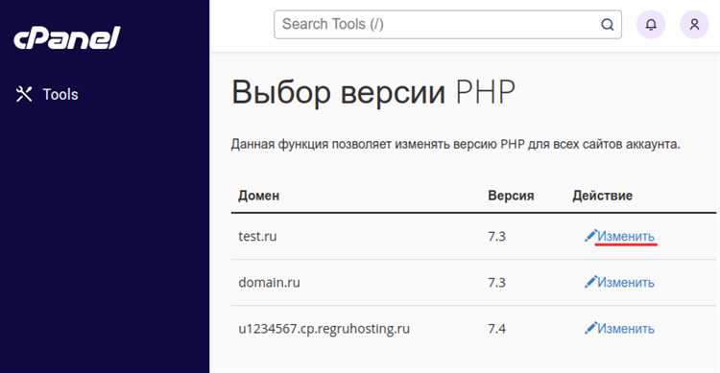Open the user account icon
Viewport: 720px width, 373px height.
pos(694,24)
